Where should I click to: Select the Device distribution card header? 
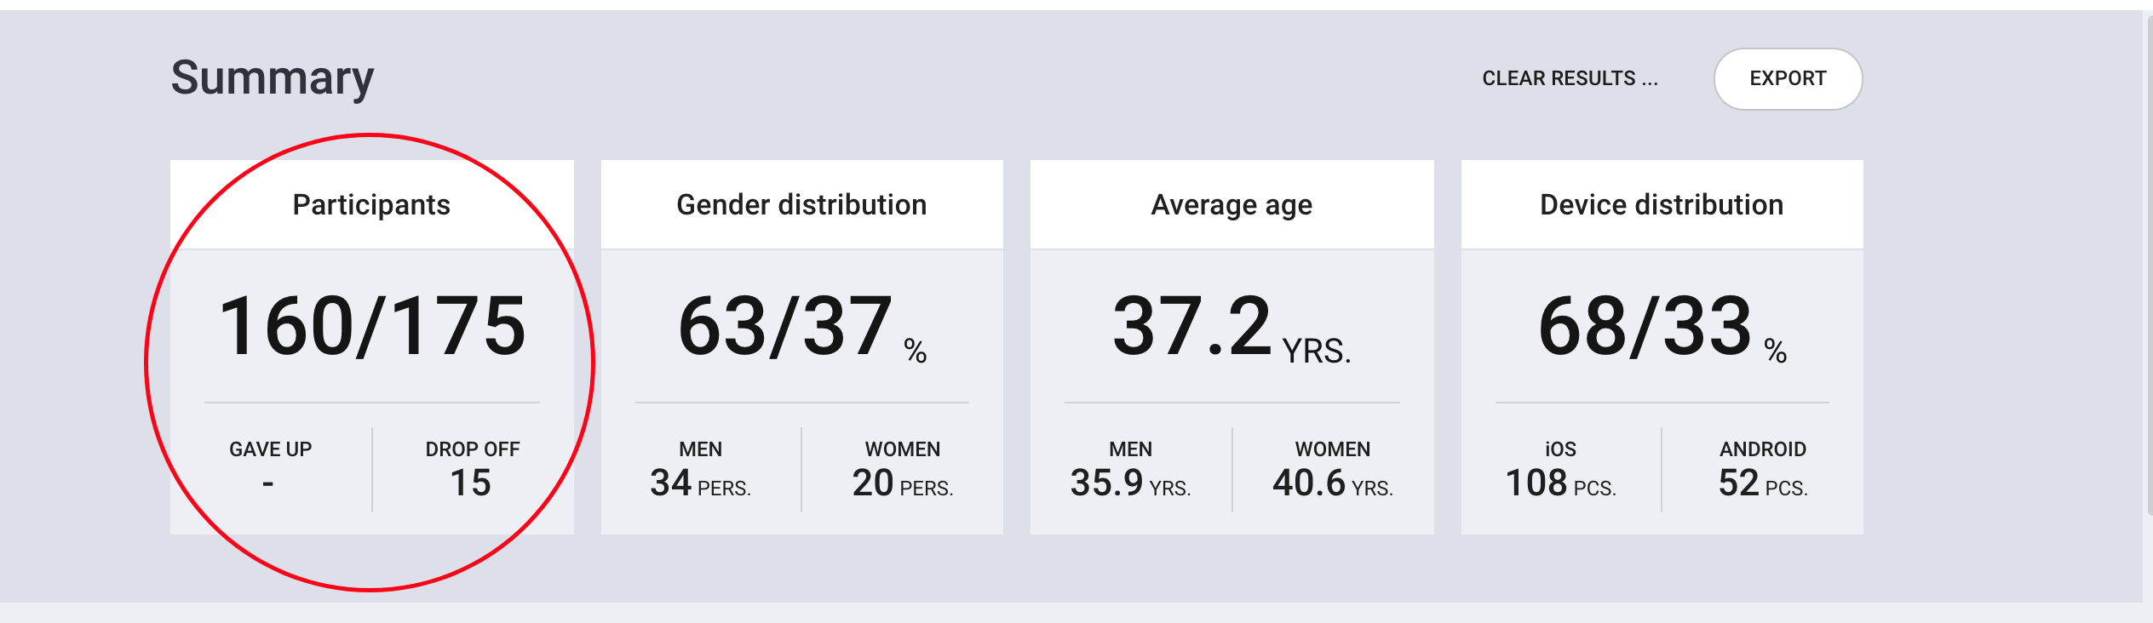(x=1662, y=204)
